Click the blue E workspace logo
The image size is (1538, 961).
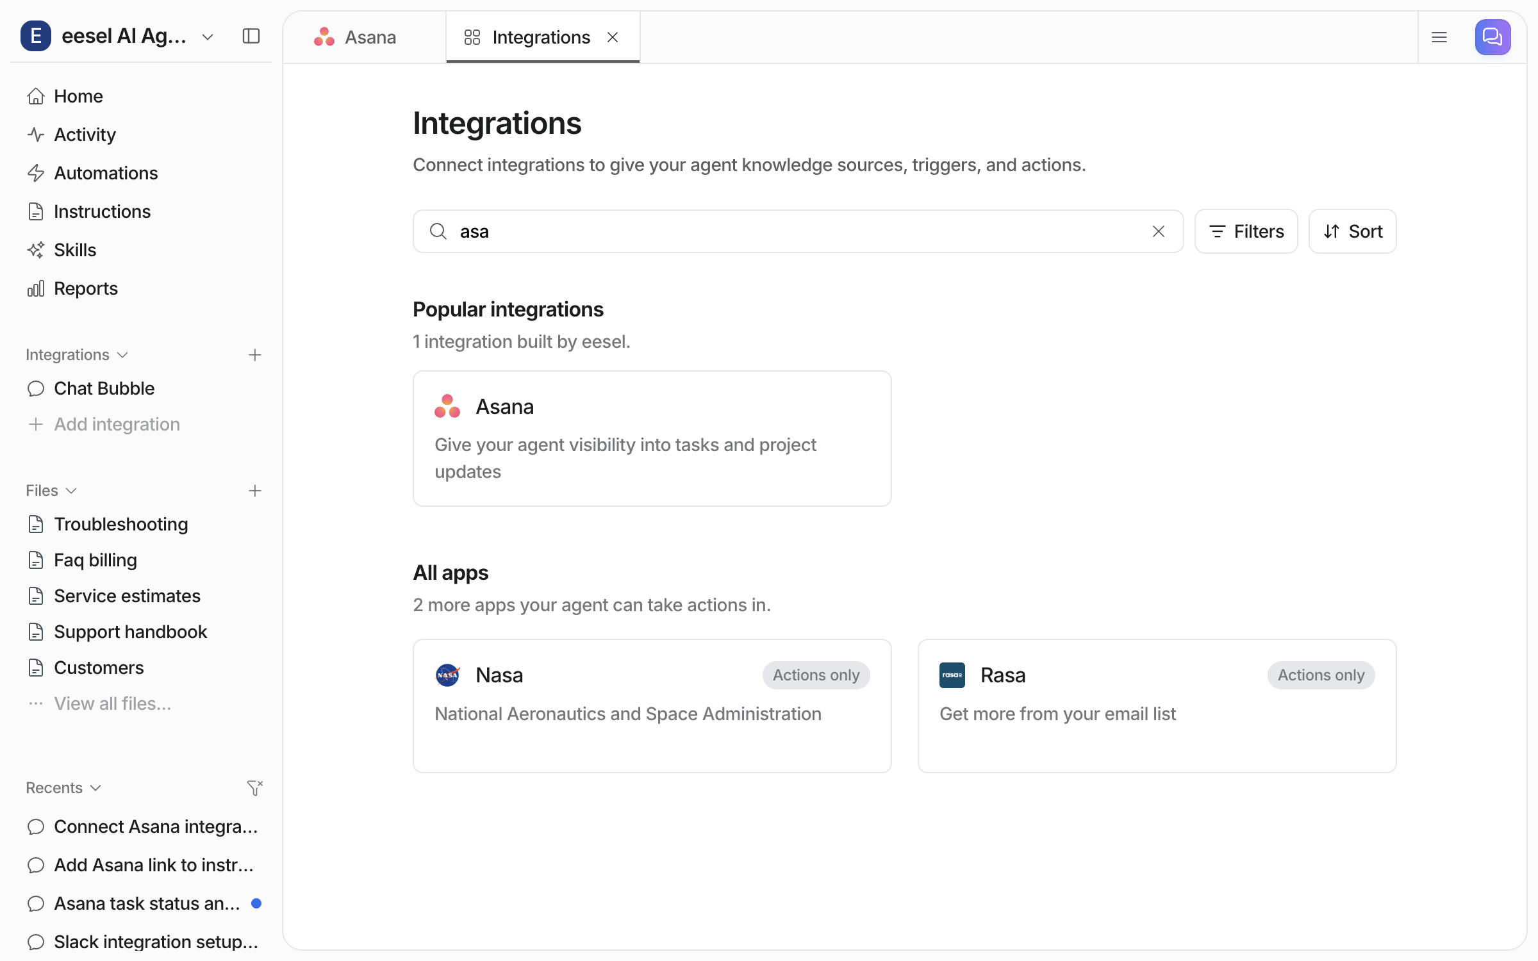pos(36,36)
